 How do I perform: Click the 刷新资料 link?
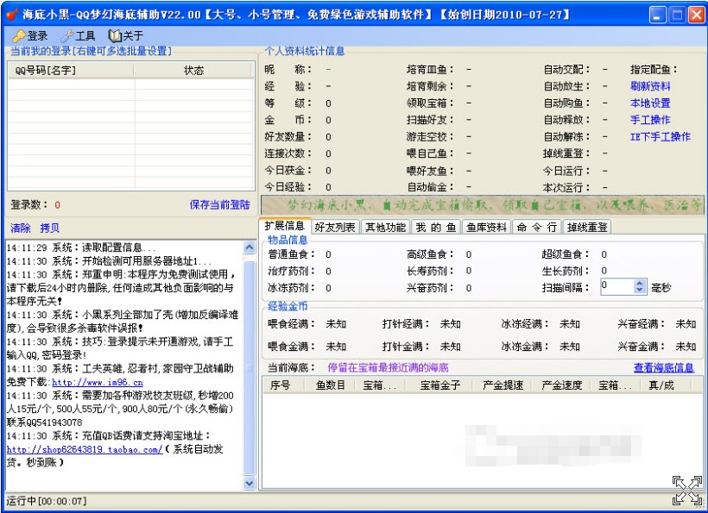point(650,86)
